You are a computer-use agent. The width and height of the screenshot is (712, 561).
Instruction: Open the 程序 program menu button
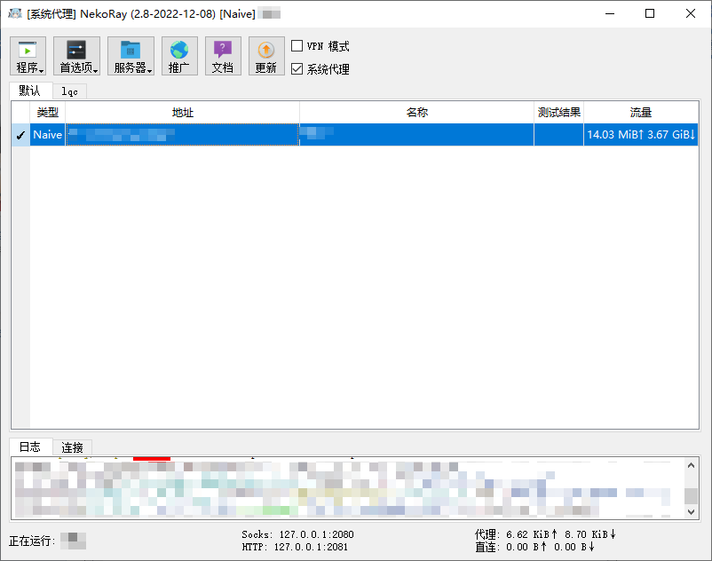(x=28, y=56)
